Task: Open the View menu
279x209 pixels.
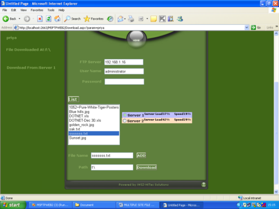Action: click(x=23, y=10)
